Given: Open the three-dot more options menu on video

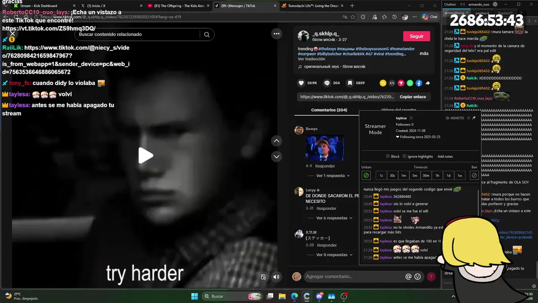Looking at the screenshot, I should click(x=277, y=34).
